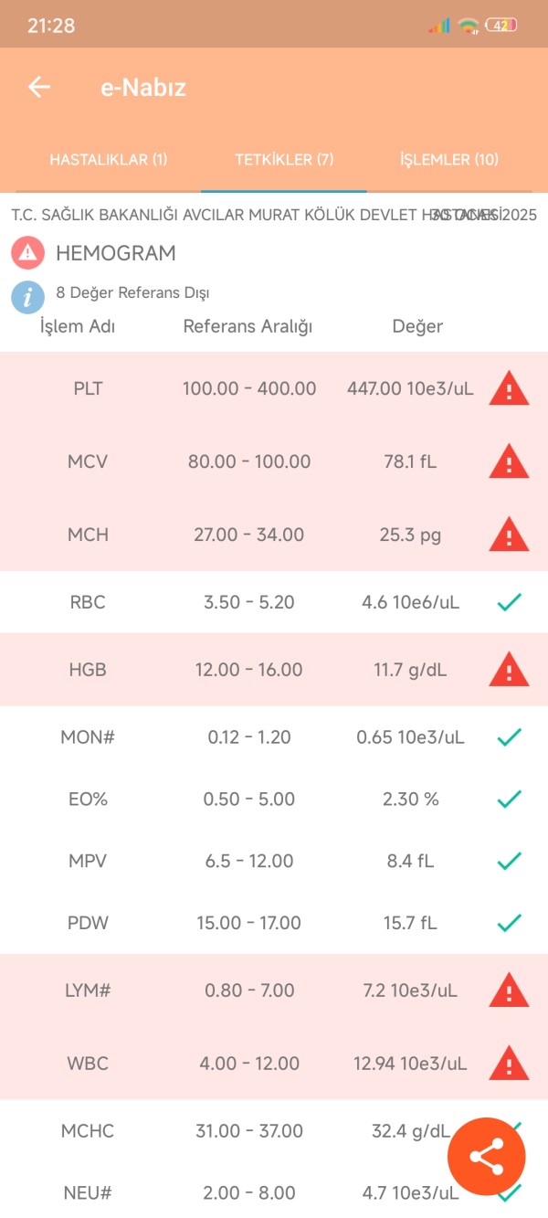Screen dimensions: 548x1218
Task: Tap the 8 Değer Referans Dışı notice
Action: [133, 293]
